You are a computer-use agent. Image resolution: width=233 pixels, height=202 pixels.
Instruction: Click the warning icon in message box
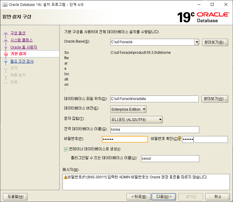coord(66,177)
